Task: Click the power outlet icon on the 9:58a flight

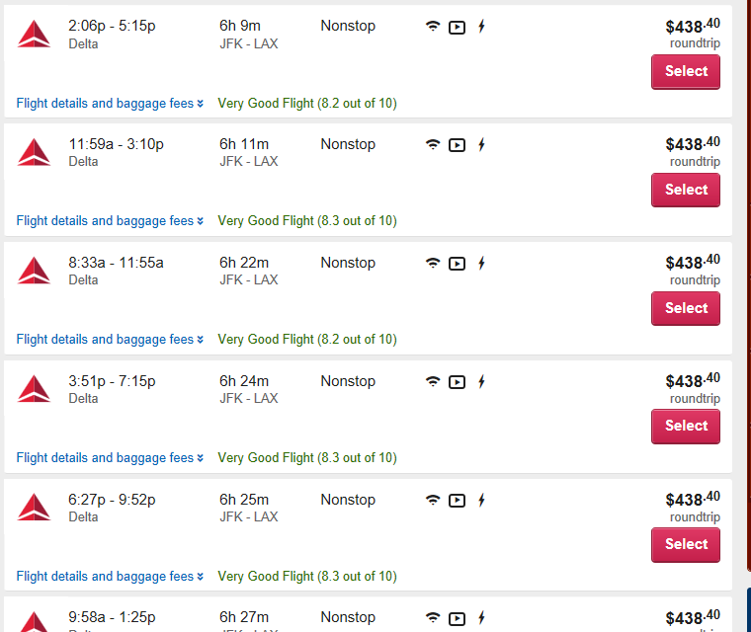Action: 481,617
